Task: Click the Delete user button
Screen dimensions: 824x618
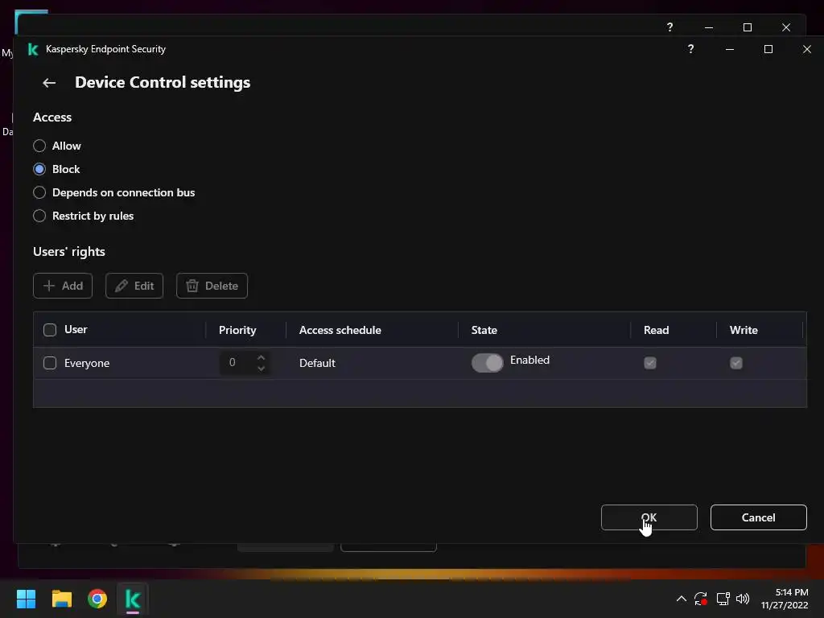Action: (x=212, y=286)
